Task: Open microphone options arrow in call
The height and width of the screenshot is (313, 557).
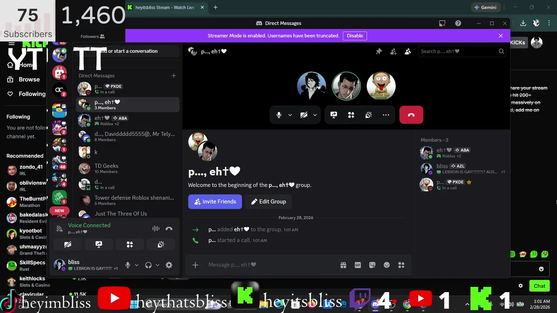Action: [x=290, y=115]
